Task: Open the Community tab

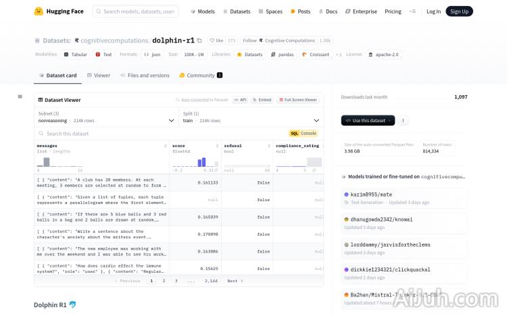Action: pyautogui.click(x=200, y=76)
